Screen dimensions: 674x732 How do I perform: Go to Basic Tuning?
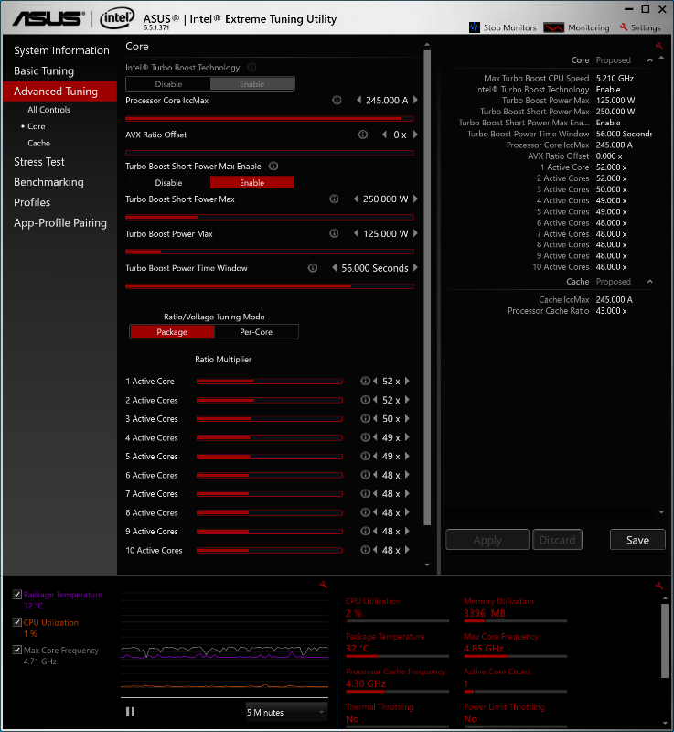[x=44, y=71]
